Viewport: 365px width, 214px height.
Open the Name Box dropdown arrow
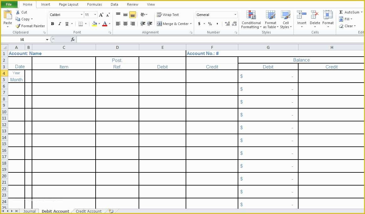[x=47, y=40]
